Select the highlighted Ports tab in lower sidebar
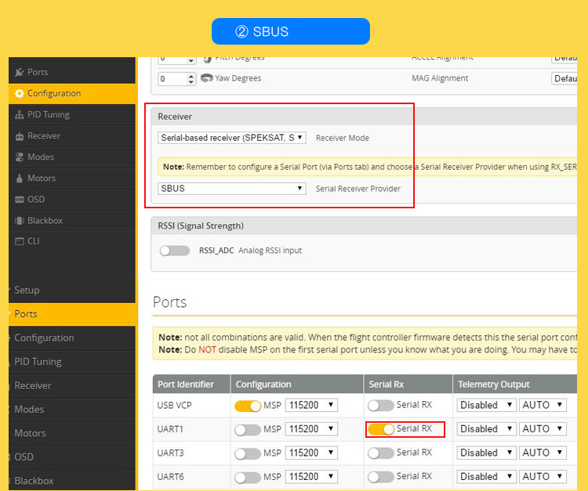Viewport: 588px width, 491px height. [26, 314]
